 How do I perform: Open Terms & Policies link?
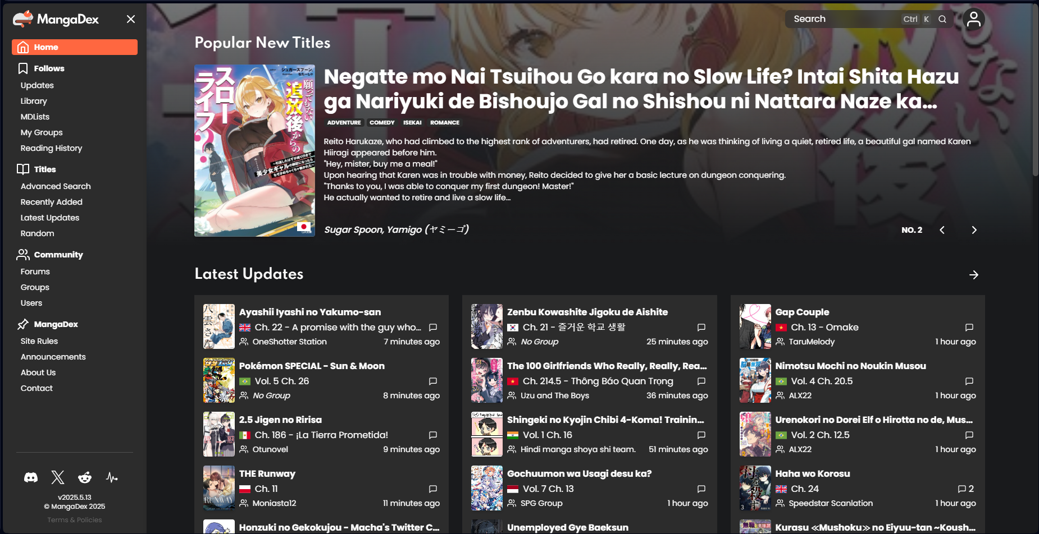pos(75,520)
